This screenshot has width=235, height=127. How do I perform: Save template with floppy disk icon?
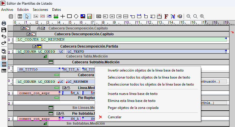click(4, 30)
